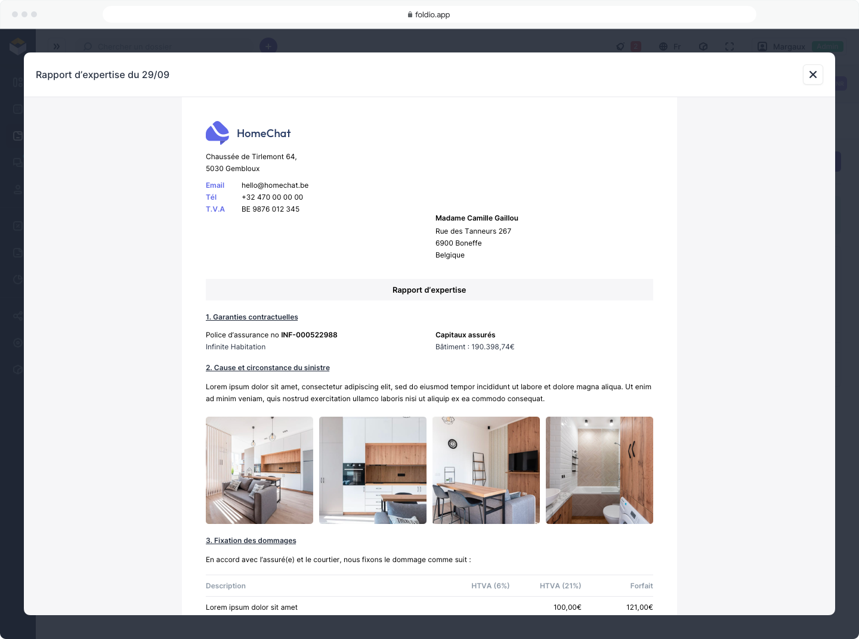Click the foldio.app browser address bar
859x639 pixels.
tap(429, 14)
